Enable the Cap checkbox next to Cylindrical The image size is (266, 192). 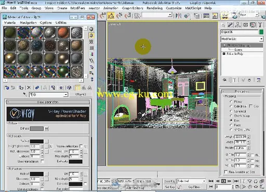[x=250, y=106]
